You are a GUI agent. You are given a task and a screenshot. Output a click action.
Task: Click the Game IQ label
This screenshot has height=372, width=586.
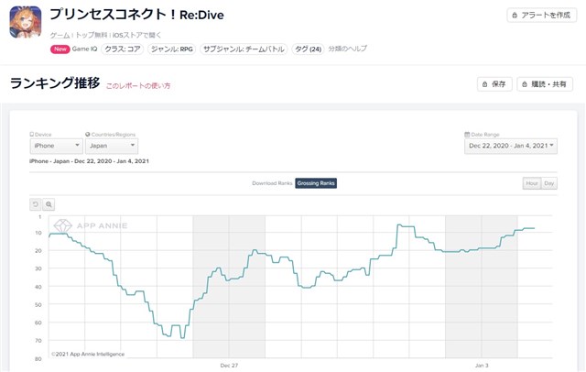[84, 49]
